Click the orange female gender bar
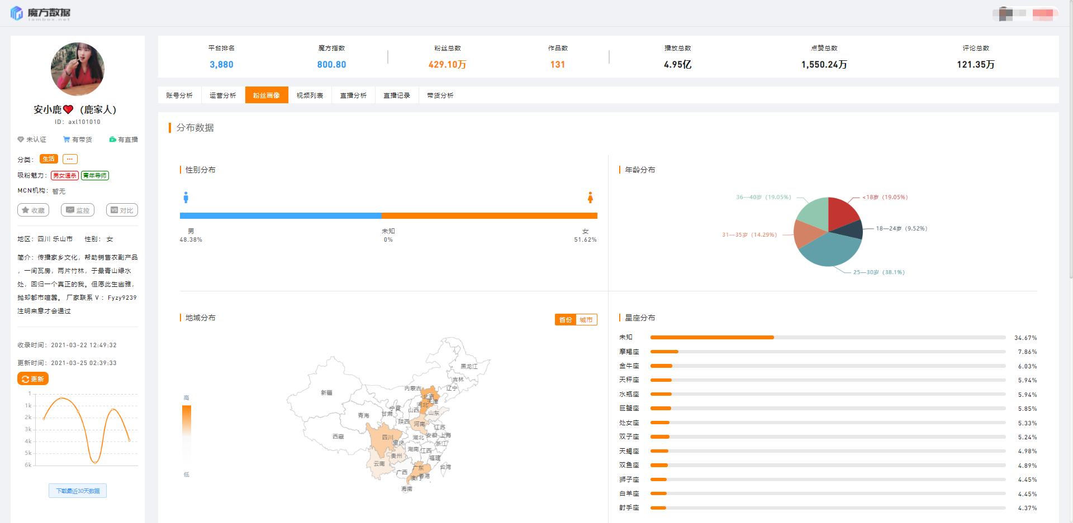This screenshot has width=1073, height=523. tap(490, 215)
